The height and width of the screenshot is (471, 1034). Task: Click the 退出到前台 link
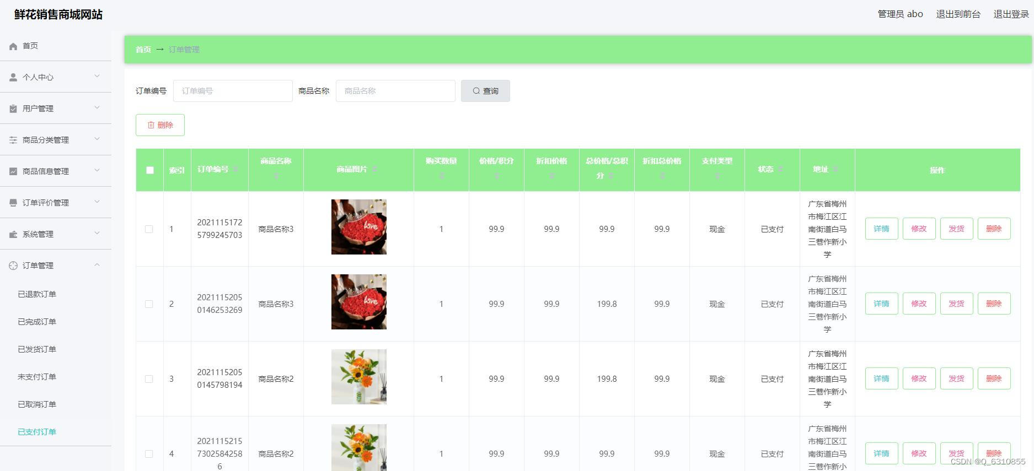(x=958, y=14)
